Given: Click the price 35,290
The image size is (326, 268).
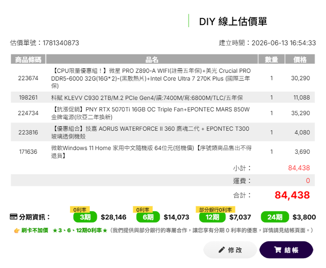Looking at the screenshot, I should (301, 113).
